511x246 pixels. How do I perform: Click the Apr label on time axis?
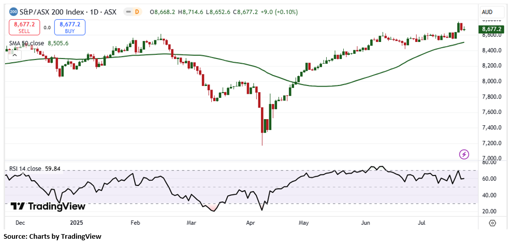[x=250, y=223]
